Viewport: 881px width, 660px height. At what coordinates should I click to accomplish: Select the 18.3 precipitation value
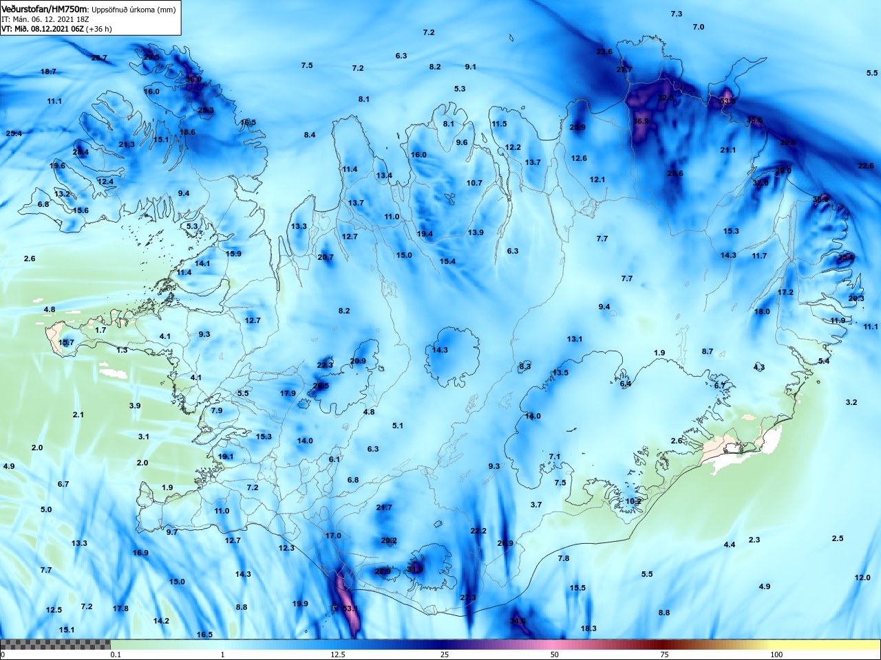click(588, 628)
